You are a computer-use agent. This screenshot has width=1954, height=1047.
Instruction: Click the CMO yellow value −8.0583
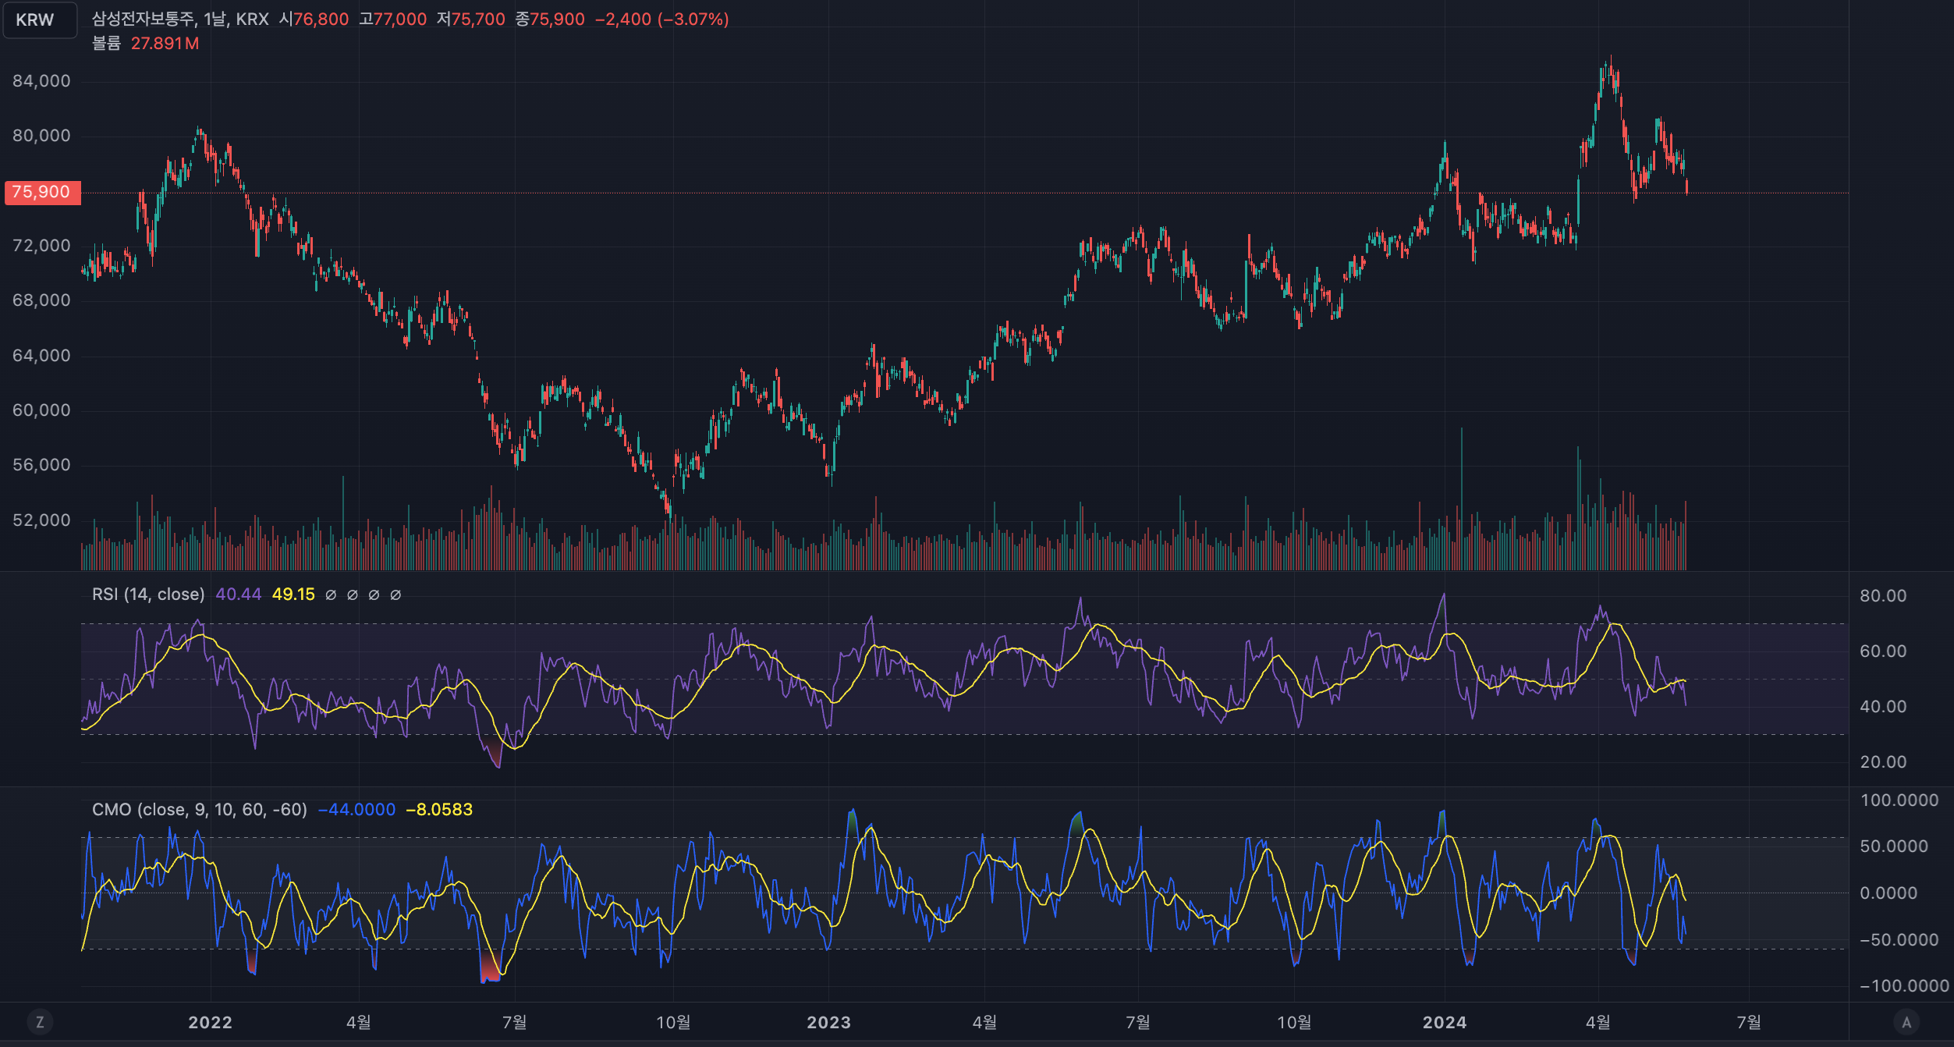439,810
